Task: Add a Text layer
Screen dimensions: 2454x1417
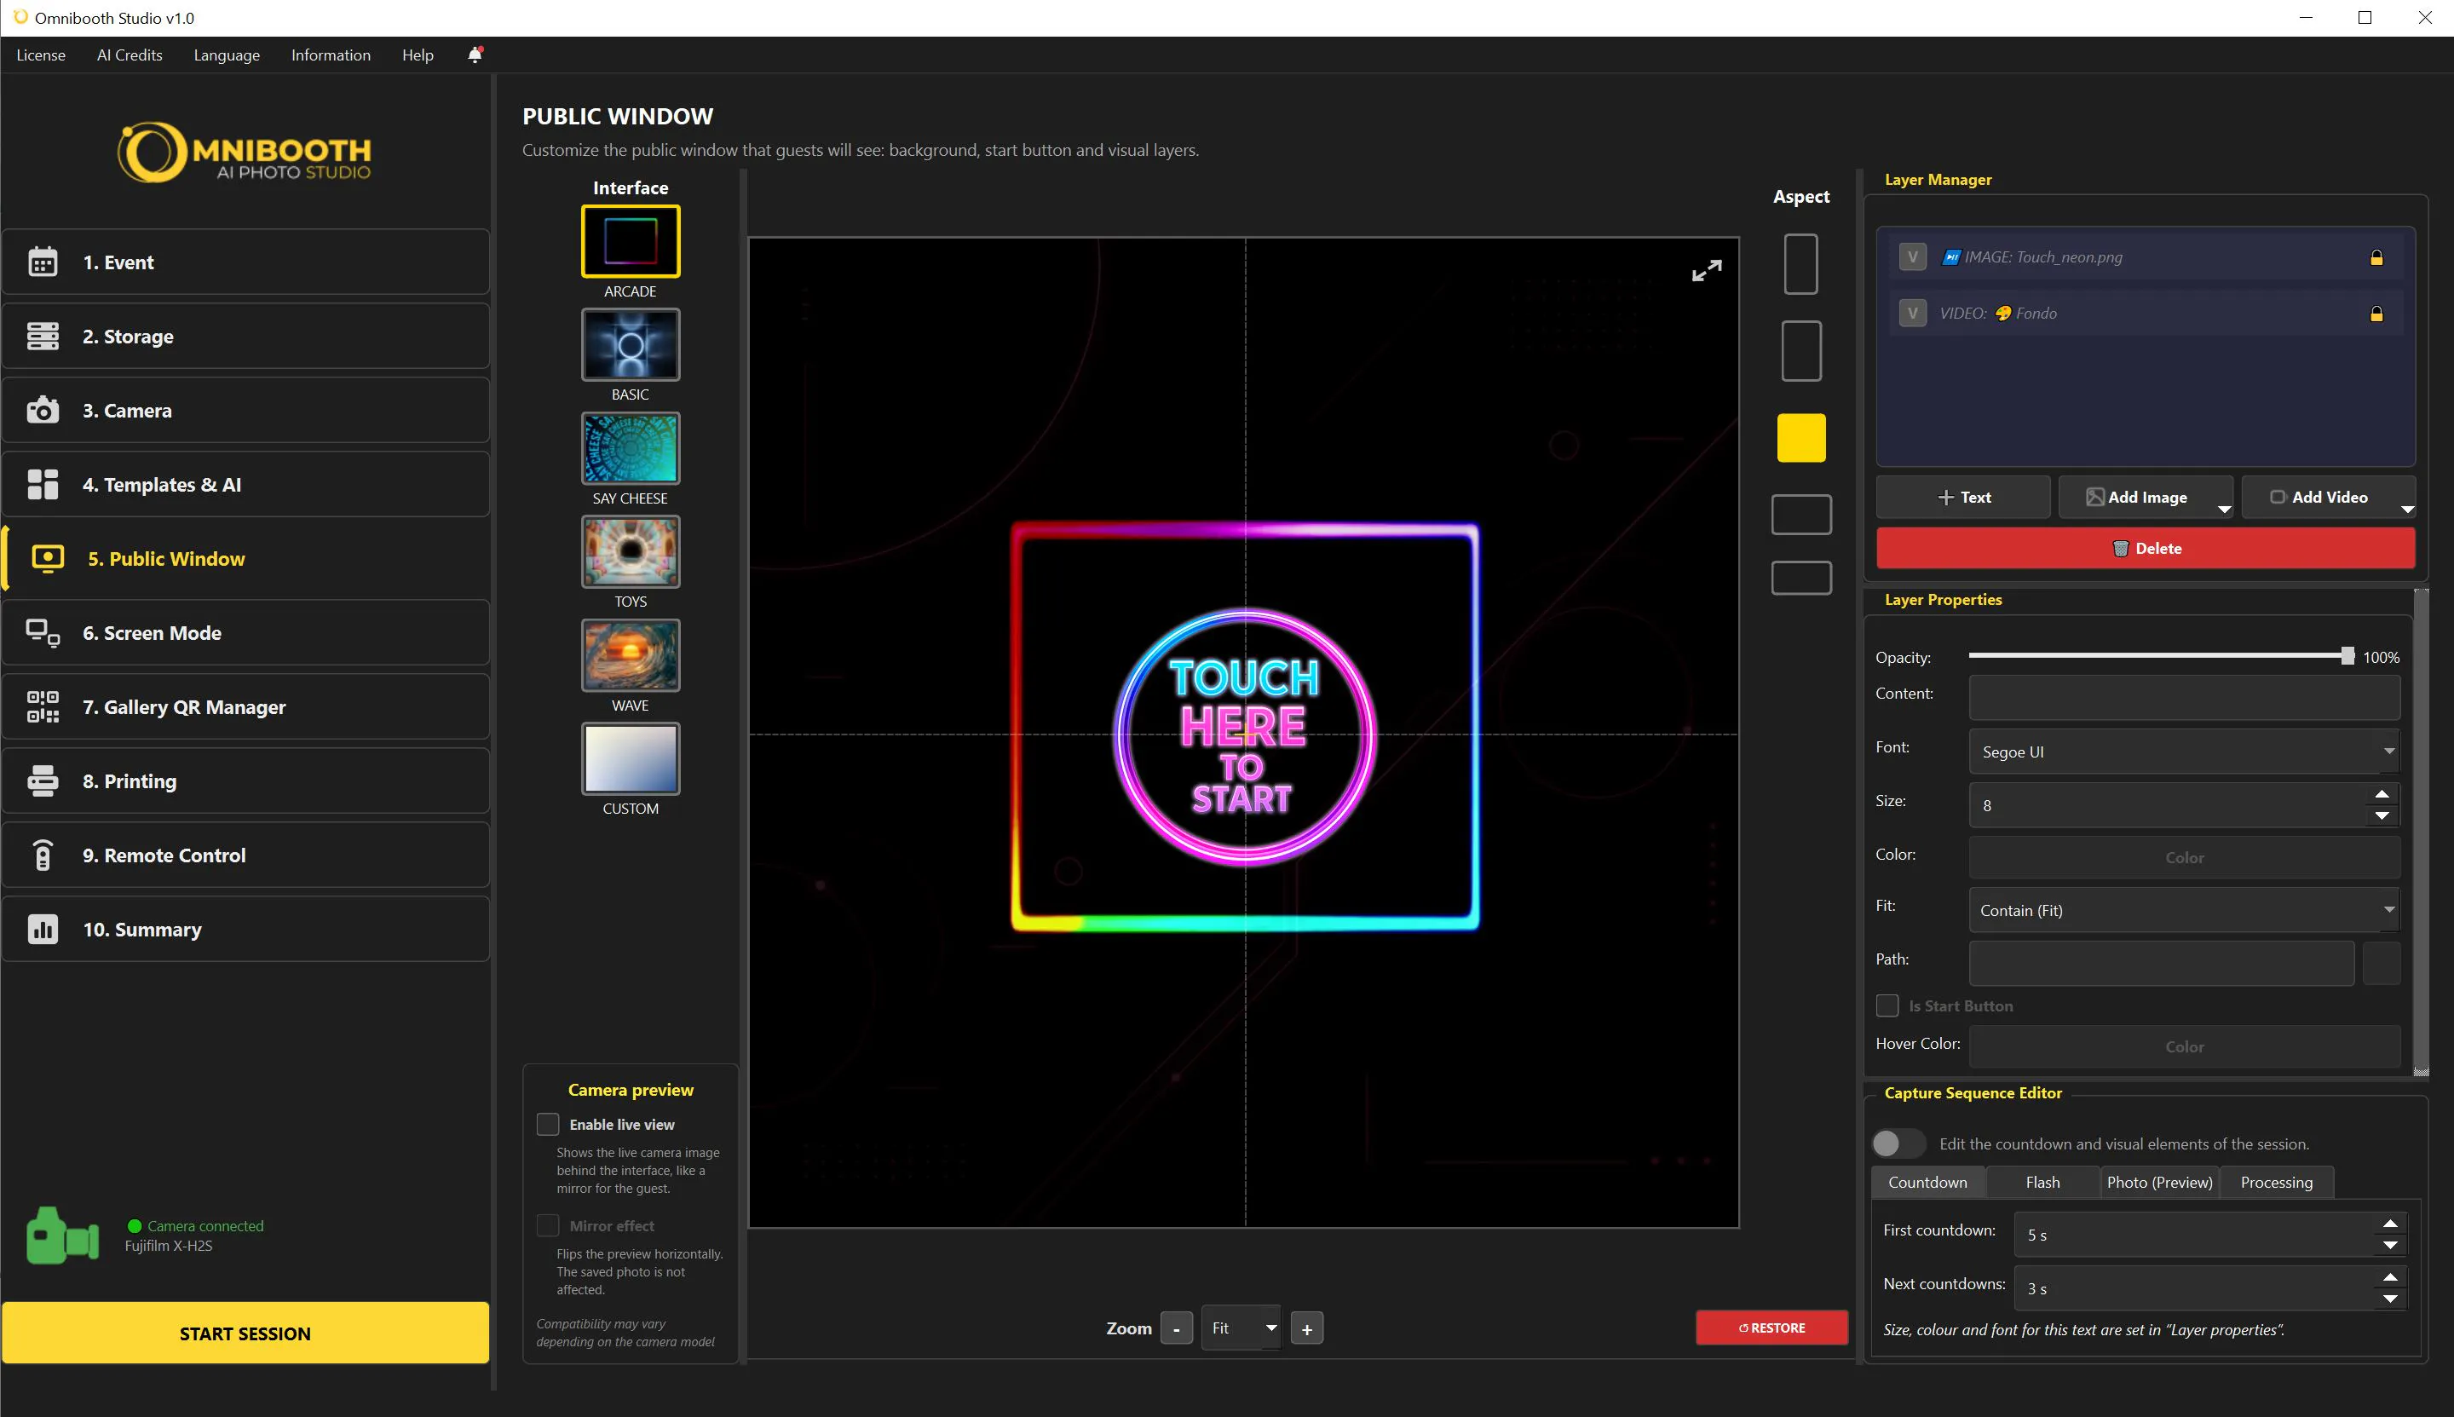Action: click(1962, 497)
